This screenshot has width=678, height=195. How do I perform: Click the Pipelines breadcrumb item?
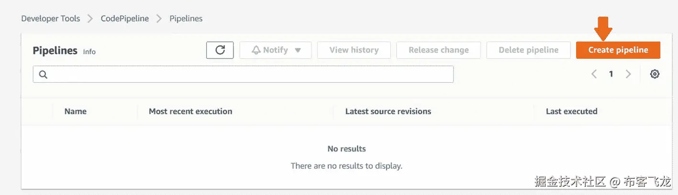pyautogui.click(x=186, y=19)
